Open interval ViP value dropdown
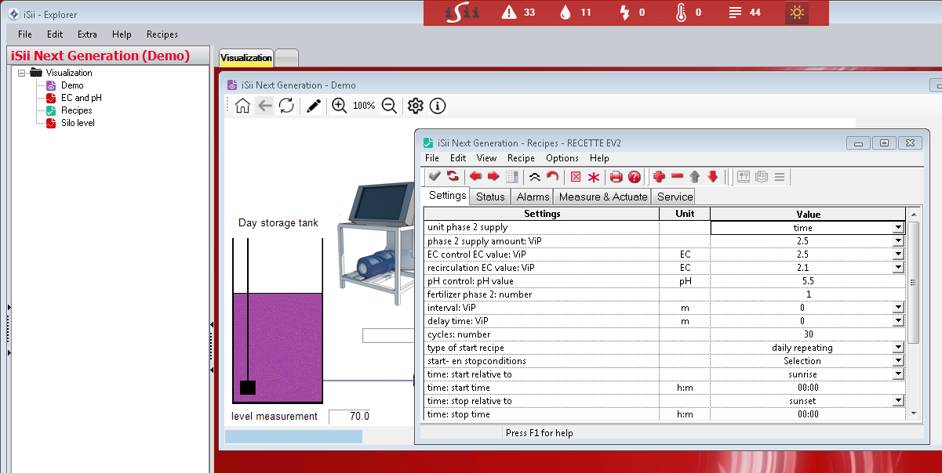 coord(898,308)
